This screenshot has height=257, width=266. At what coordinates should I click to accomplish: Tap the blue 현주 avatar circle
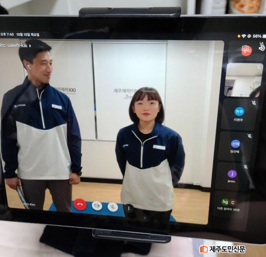pyautogui.click(x=239, y=111)
